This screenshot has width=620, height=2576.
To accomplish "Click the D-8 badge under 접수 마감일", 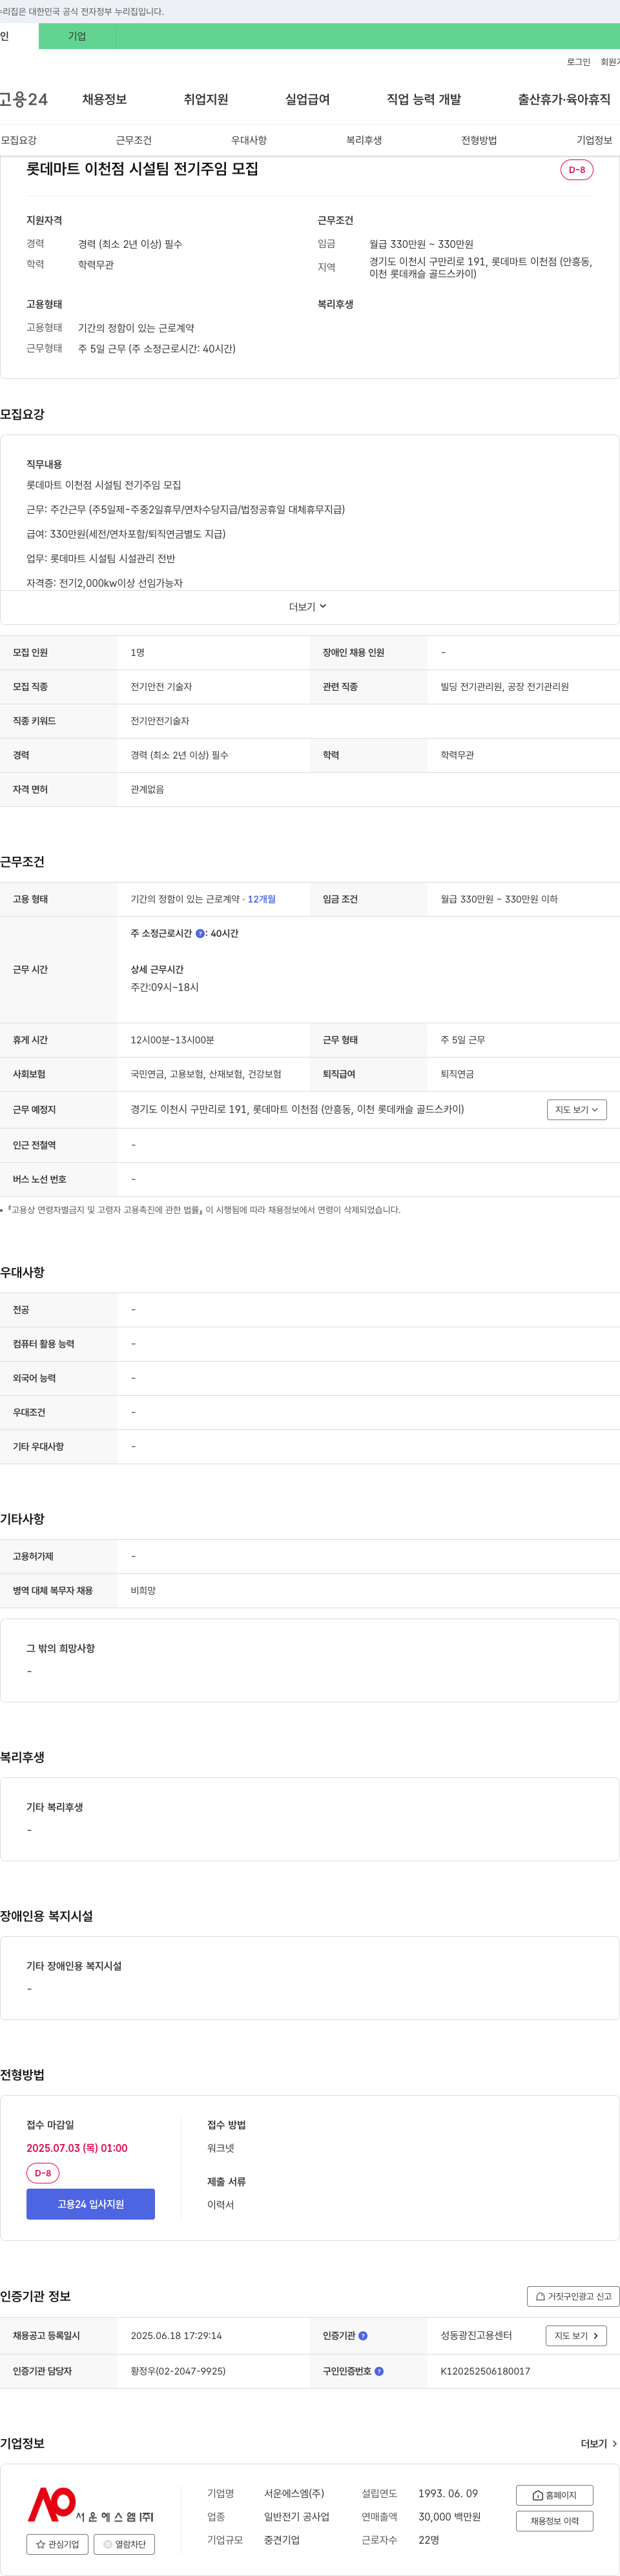I will pos(43,2173).
